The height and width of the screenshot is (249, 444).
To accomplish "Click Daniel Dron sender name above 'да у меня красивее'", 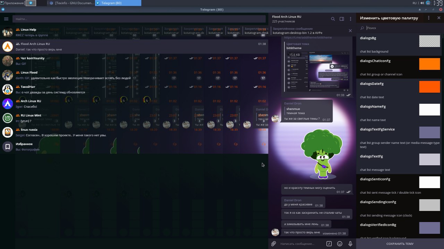I will (293, 200).
